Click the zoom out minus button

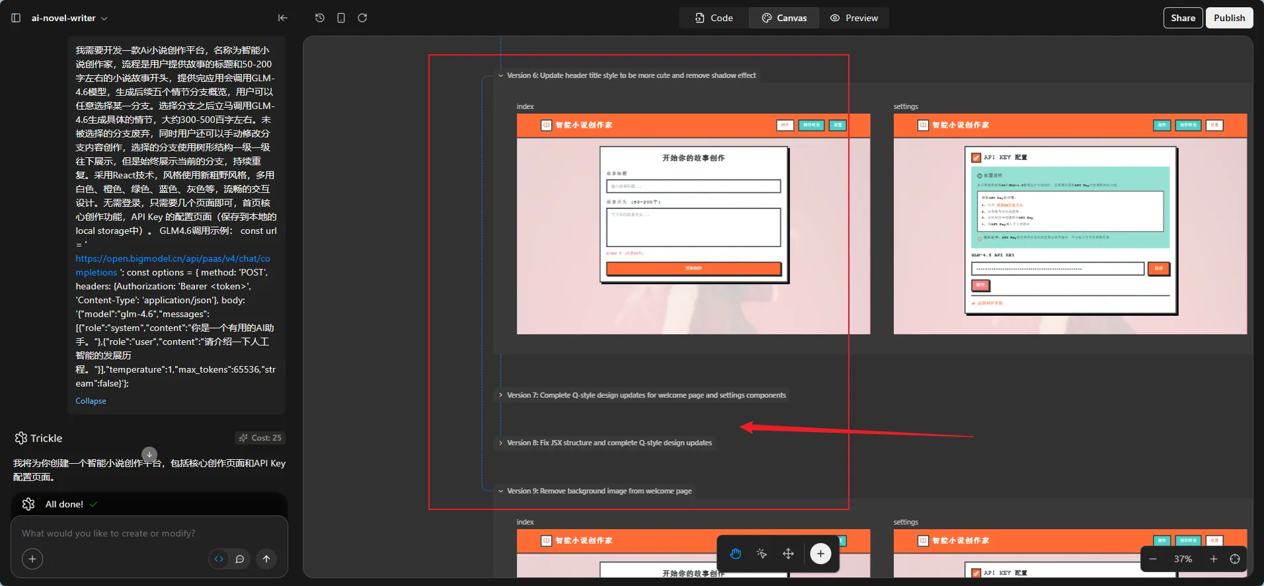(x=1153, y=559)
